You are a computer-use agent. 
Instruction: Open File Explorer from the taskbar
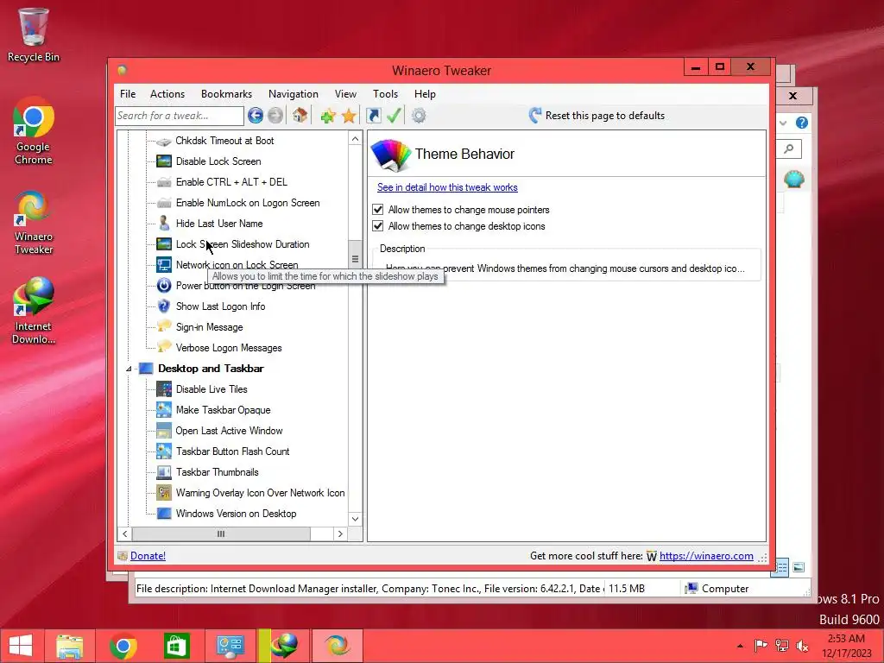pos(70,646)
